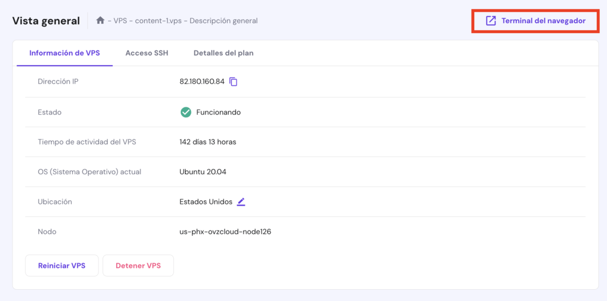
Task: Click the Ubuntu 20.04 OS value
Action: pos(203,172)
